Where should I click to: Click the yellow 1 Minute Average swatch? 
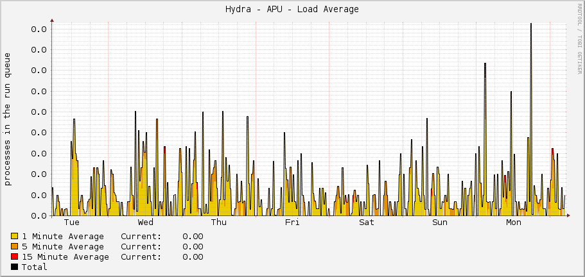pyautogui.click(x=15, y=236)
